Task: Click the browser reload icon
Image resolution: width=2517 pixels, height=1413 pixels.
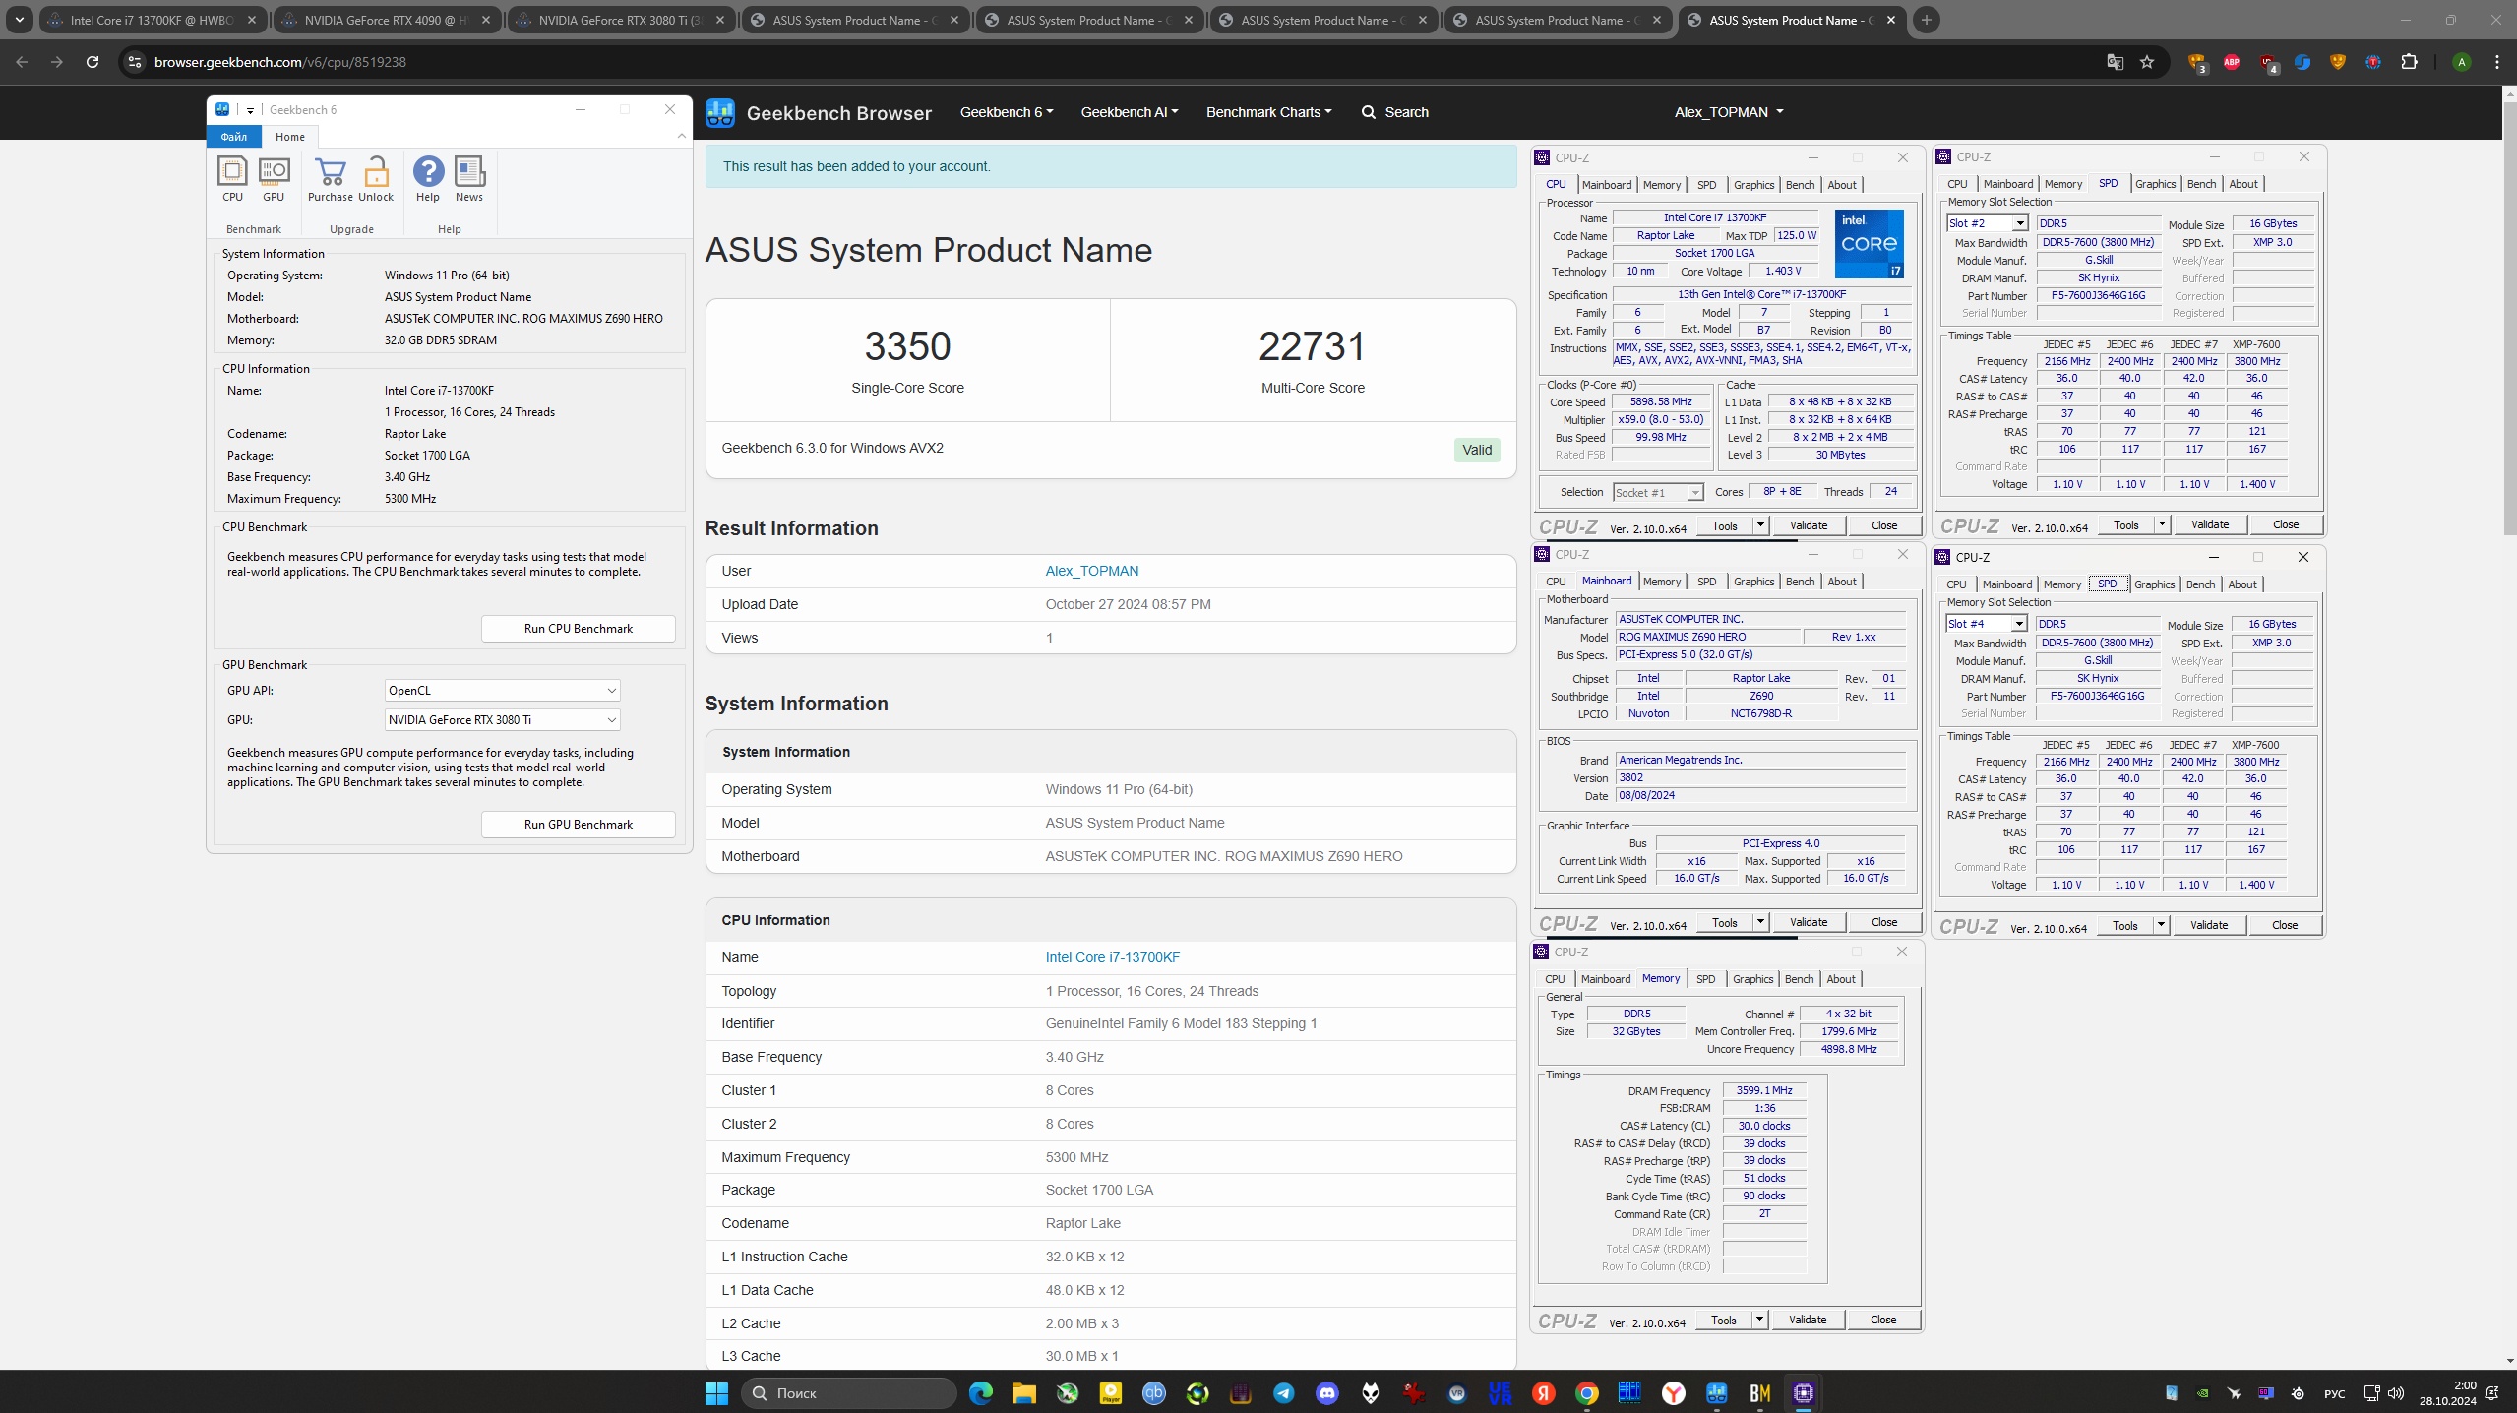Action: click(92, 62)
